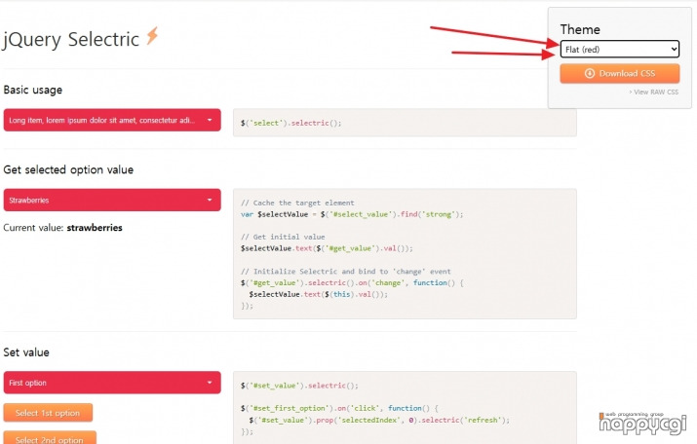Click the $selectValue.text($('#get_value').val()); line
The width and height of the screenshot is (697, 444).
point(327,248)
